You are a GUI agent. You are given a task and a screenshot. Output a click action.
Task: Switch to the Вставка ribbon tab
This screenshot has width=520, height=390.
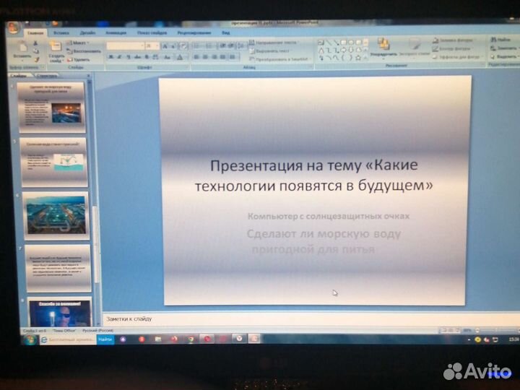(61, 32)
